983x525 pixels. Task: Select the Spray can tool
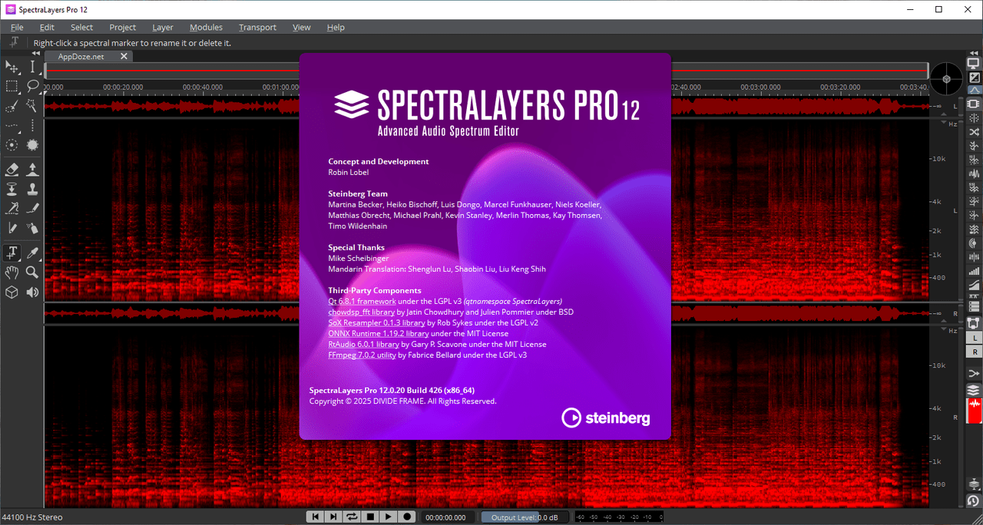(32, 227)
